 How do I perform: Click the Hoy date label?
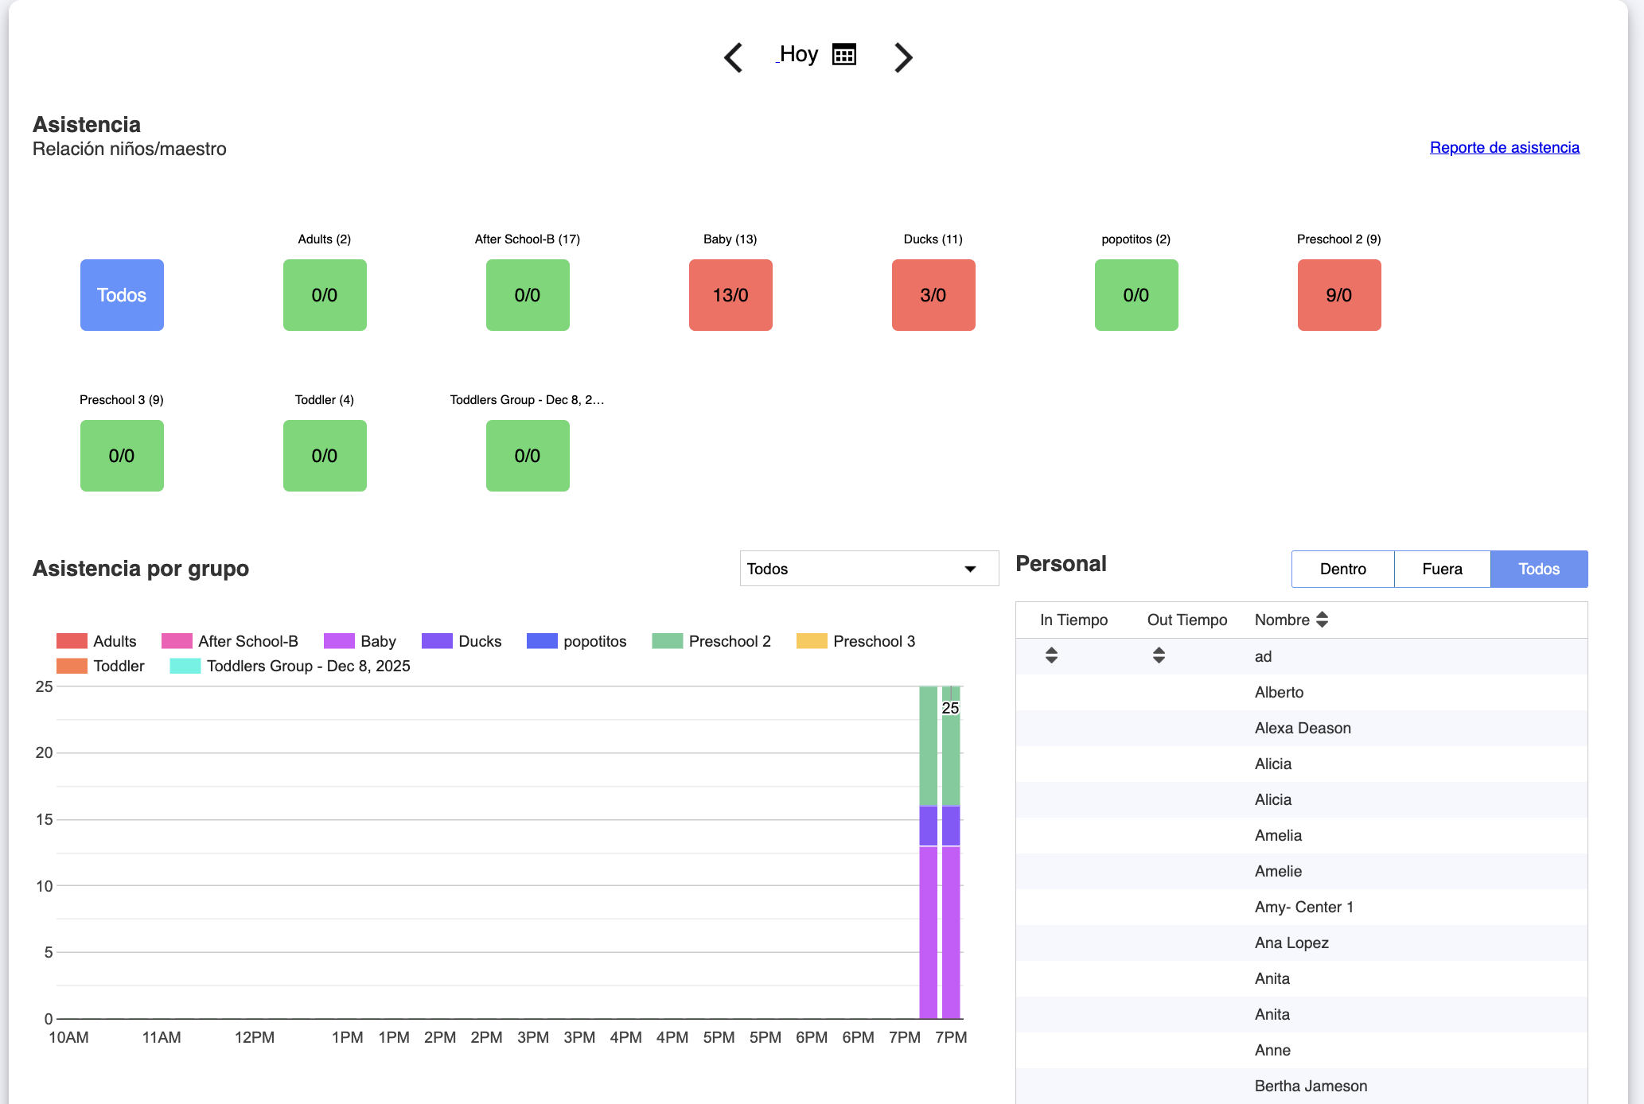[x=798, y=54]
